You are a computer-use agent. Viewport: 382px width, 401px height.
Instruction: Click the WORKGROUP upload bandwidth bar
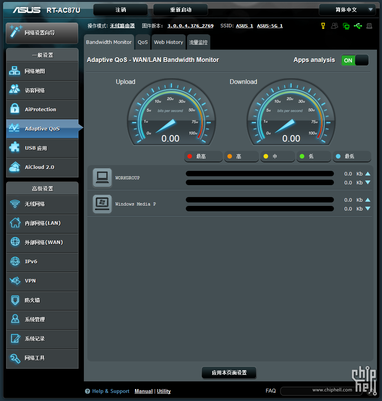pos(260,174)
